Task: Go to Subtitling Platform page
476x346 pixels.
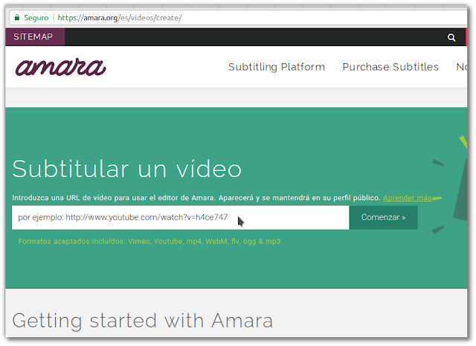Action: pyautogui.click(x=276, y=67)
